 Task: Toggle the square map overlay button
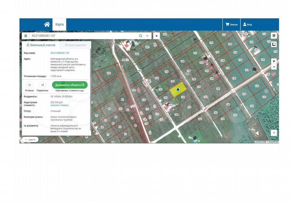(274, 44)
